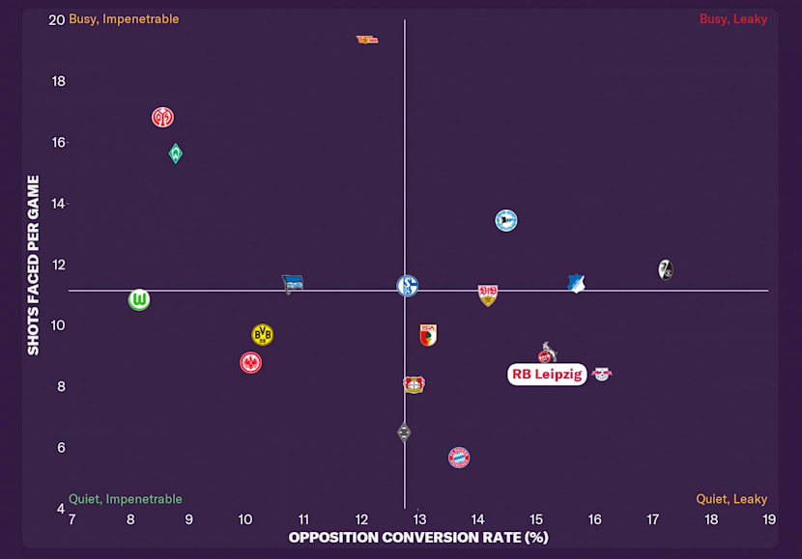This screenshot has width=802, height=559.
Task: Click the SC Freiburg crest marker
Action: tap(665, 269)
